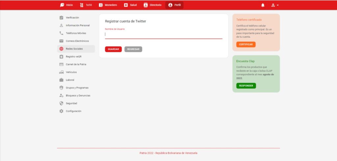The width and height of the screenshot is (337, 161).
Task: Click the orange CERTIFICAR button
Action: click(x=246, y=44)
